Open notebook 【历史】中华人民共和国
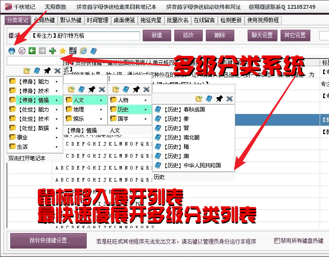This screenshot has height=257, width=329. (x=193, y=165)
